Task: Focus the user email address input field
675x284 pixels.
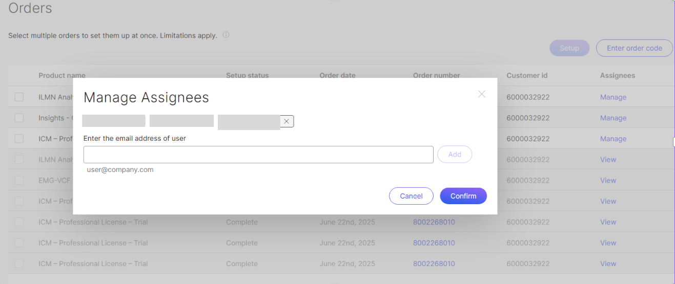Action: [258, 155]
